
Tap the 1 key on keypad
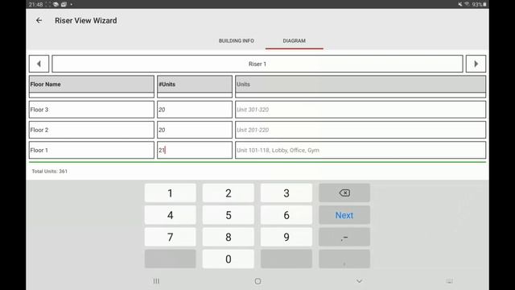[x=170, y=193]
